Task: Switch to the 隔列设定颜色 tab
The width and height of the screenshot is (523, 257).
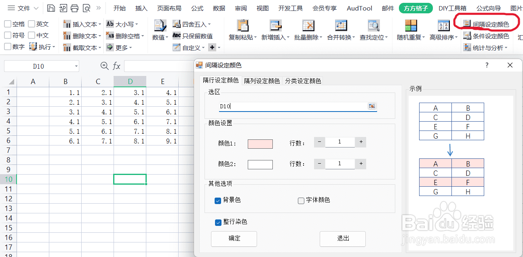Action: click(x=261, y=81)
